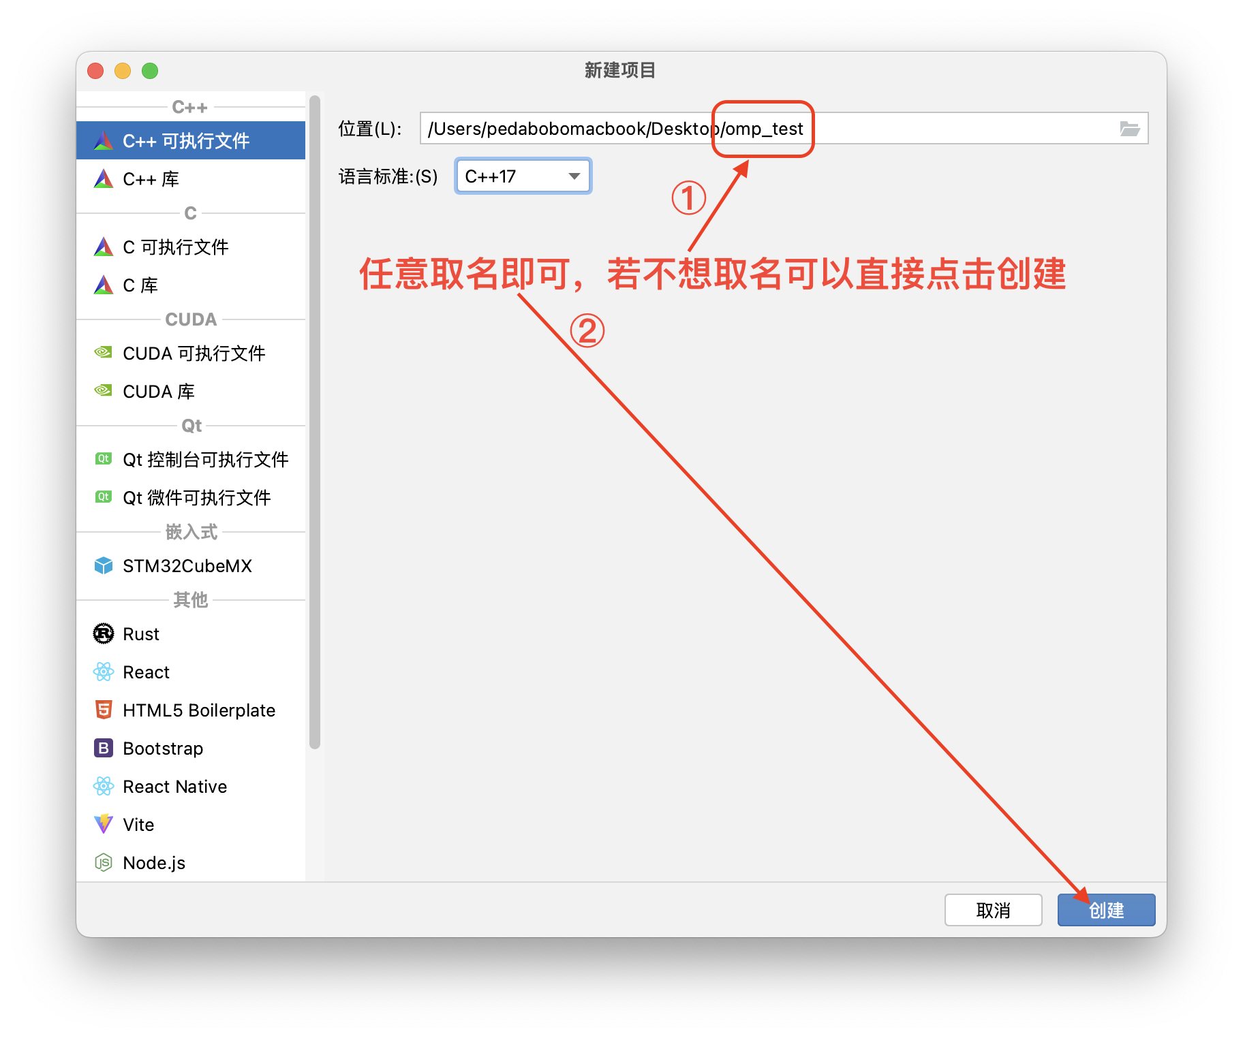Image resolution: width=1243 pixels, height=1038 pixels.
Task: Click the Bootstrap B icon
Action: pos(104,748)
